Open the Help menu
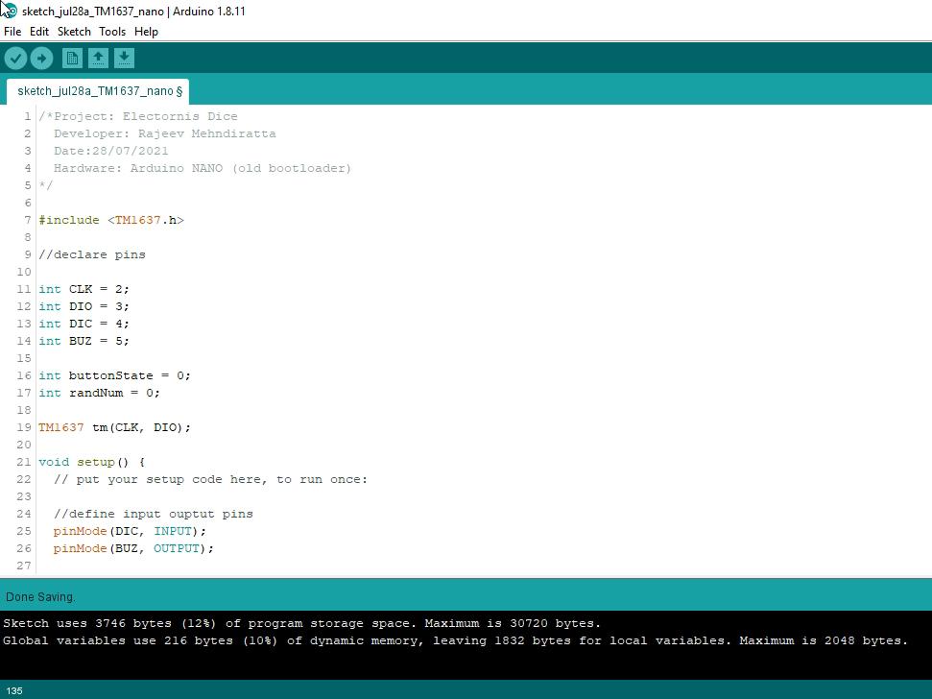This screenshot has height=699, width=932. [x=146, y=32]
